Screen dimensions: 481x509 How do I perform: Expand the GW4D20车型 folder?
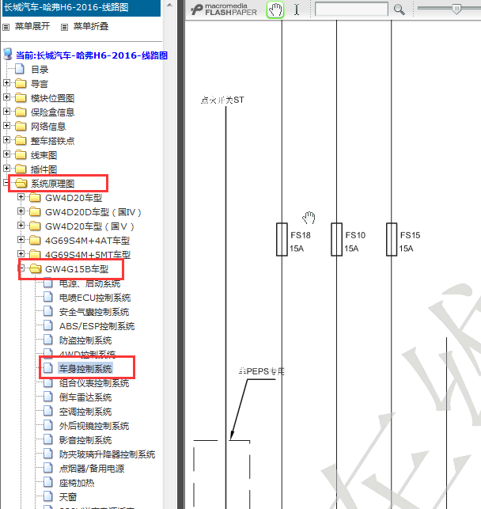click(x=21, y=197)
